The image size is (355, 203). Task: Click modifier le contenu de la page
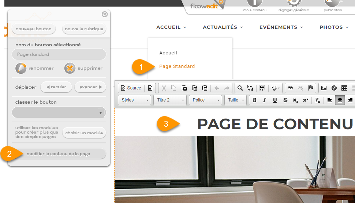click(x=59, y=154)
